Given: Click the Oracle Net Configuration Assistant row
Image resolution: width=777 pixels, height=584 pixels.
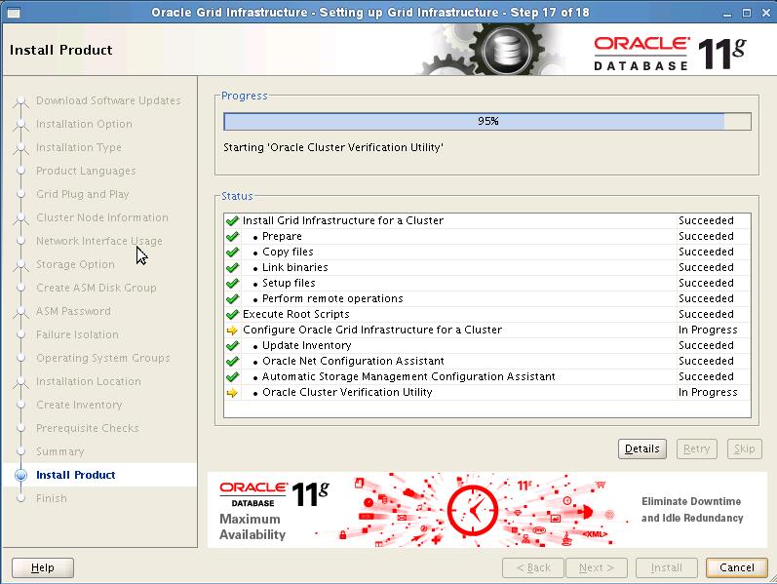Looking at the screenshot, I should 487,362.
